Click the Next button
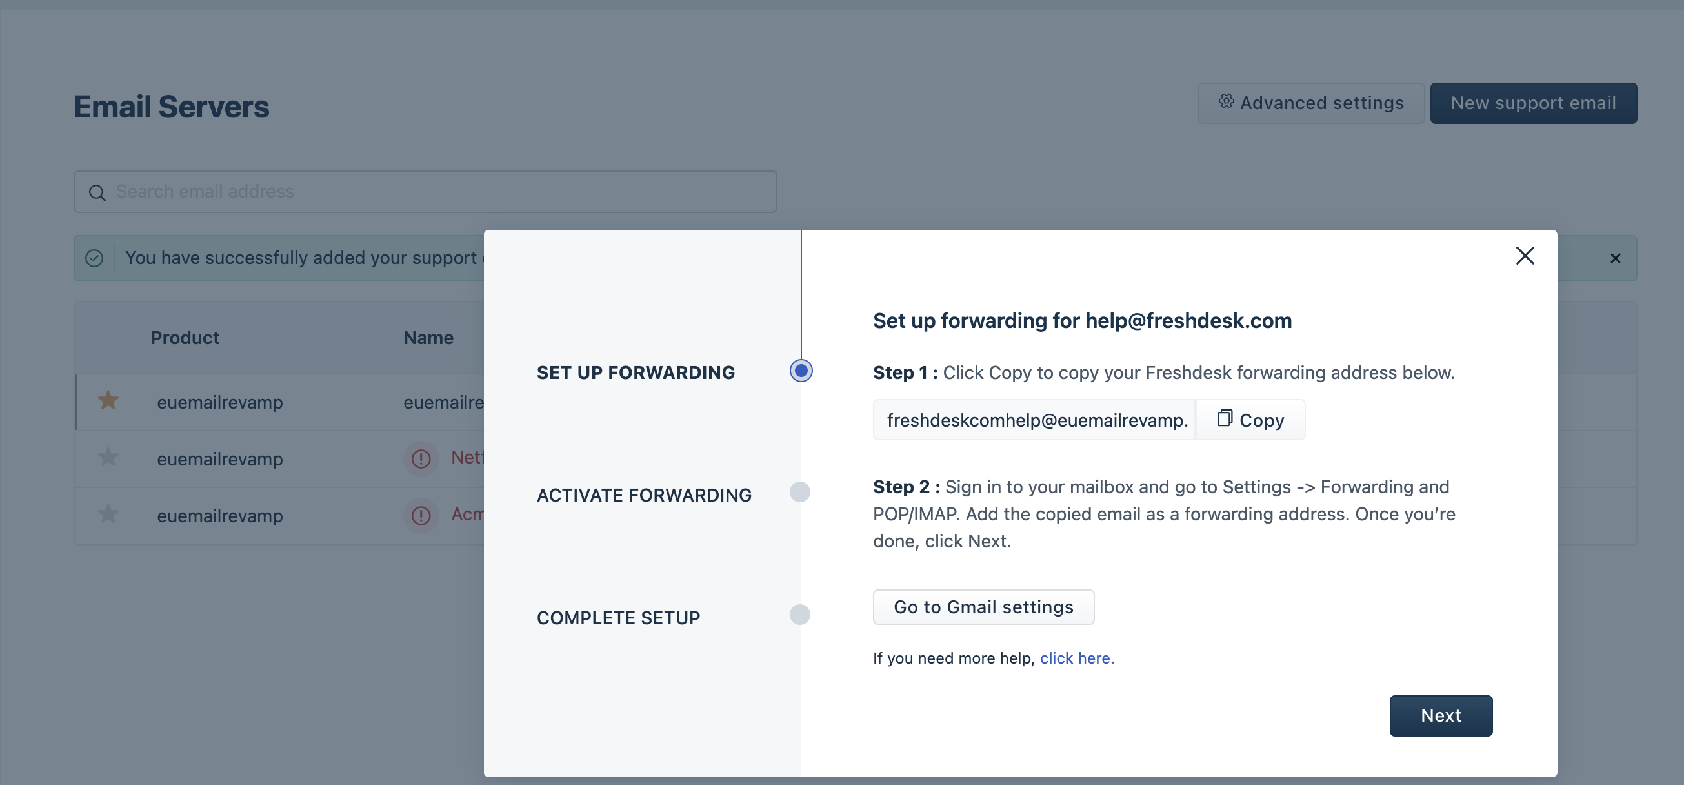 point(1440,716)
